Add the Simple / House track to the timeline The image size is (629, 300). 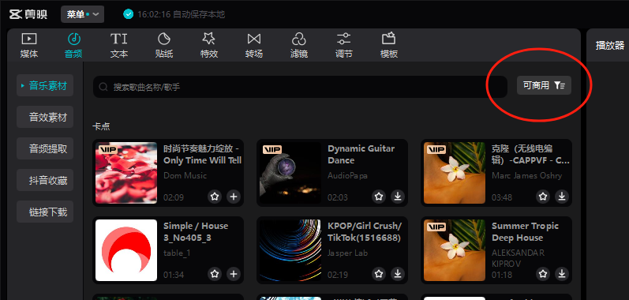pyautogui.click(x=234, y=274)
